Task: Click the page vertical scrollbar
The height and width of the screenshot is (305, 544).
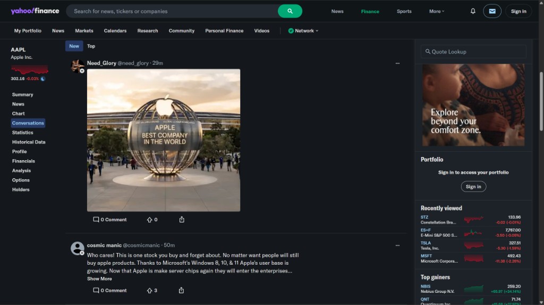Action: [x=541, y=101]
